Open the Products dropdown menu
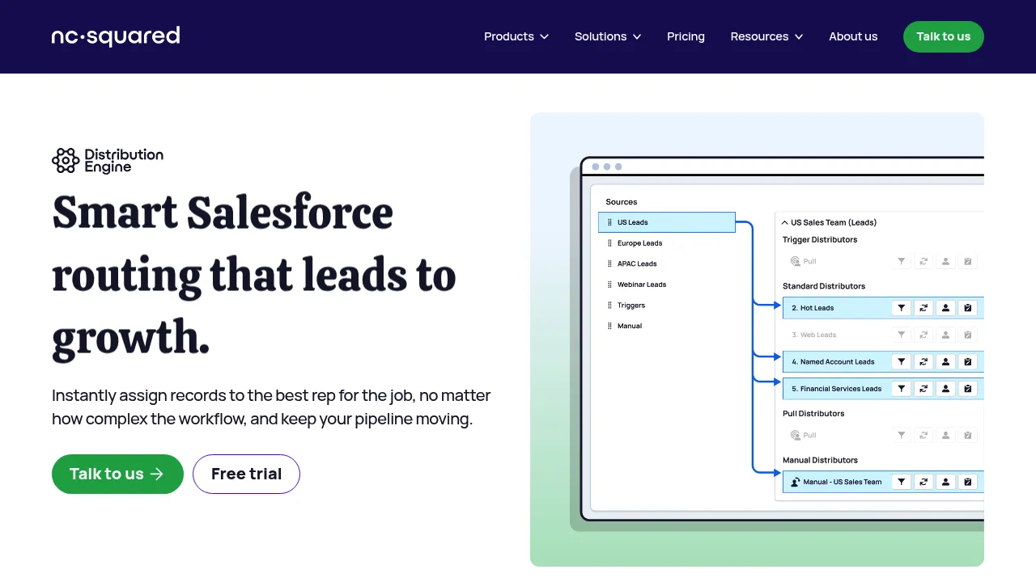Screen dimensions: 1036x582 tap(516, 36)
